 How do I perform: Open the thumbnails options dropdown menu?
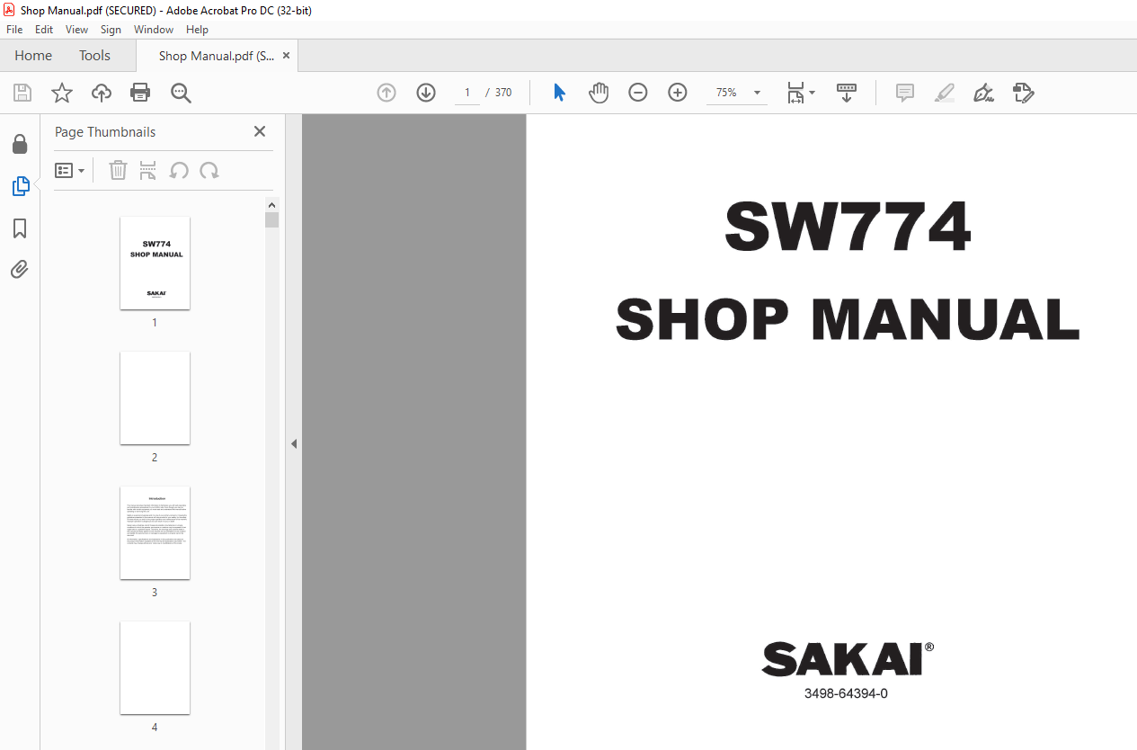pos(70,170)
